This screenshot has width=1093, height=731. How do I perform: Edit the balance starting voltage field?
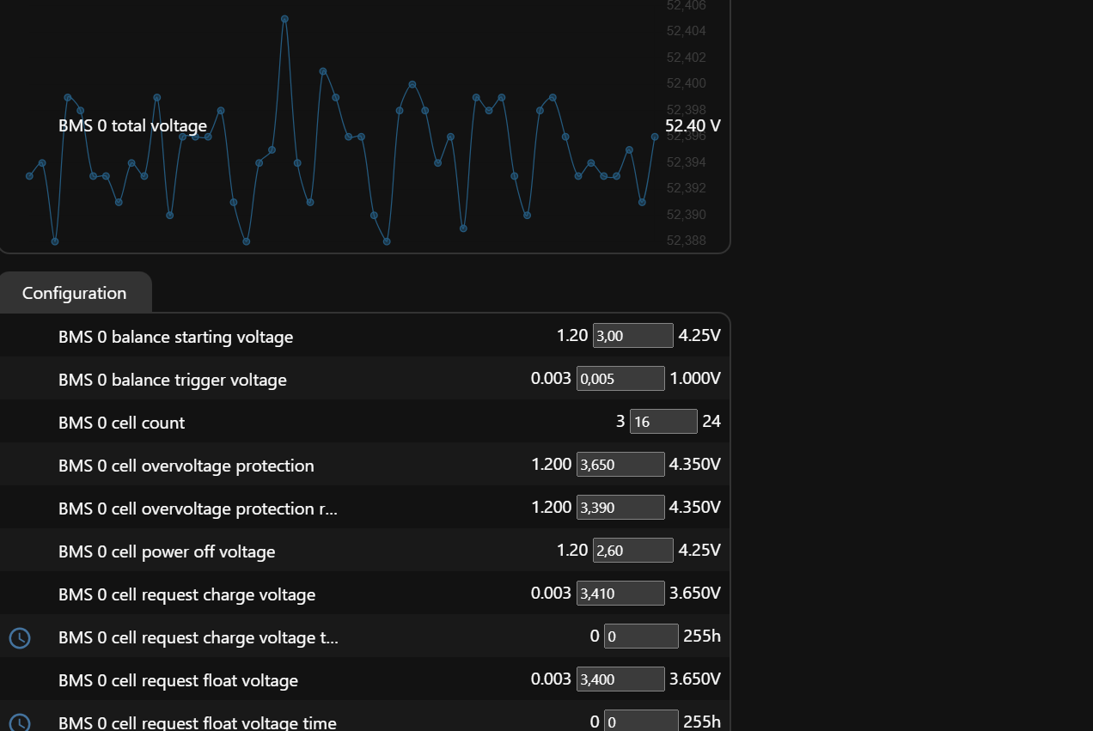click(x=633, y=336)
